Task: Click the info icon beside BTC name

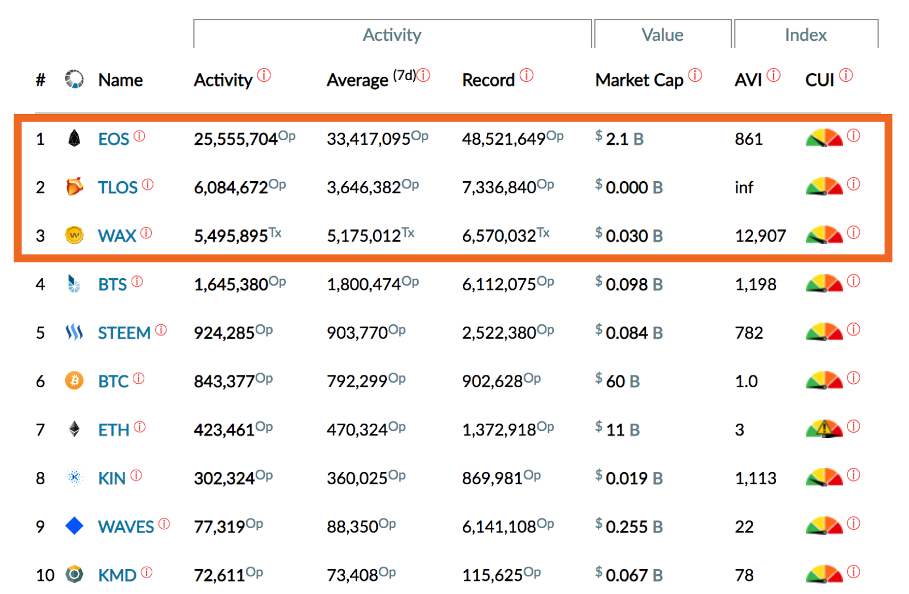Action: click(139, 378)
